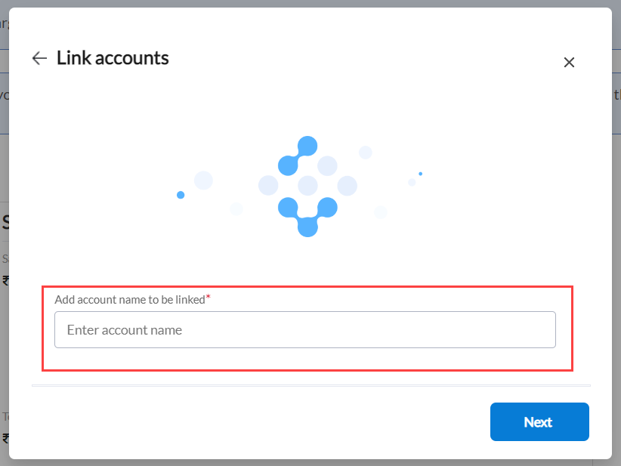The width and height of the screenshot is (621, 466).
Task: Click the small blue dot left of illustration
Action: point(181,195)
